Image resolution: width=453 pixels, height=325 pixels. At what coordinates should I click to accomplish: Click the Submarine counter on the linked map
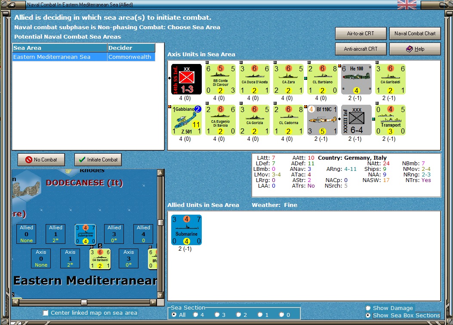(x=85, y=234)
